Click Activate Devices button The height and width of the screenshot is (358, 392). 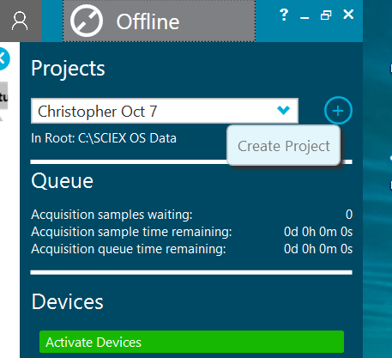click(191, 342)
